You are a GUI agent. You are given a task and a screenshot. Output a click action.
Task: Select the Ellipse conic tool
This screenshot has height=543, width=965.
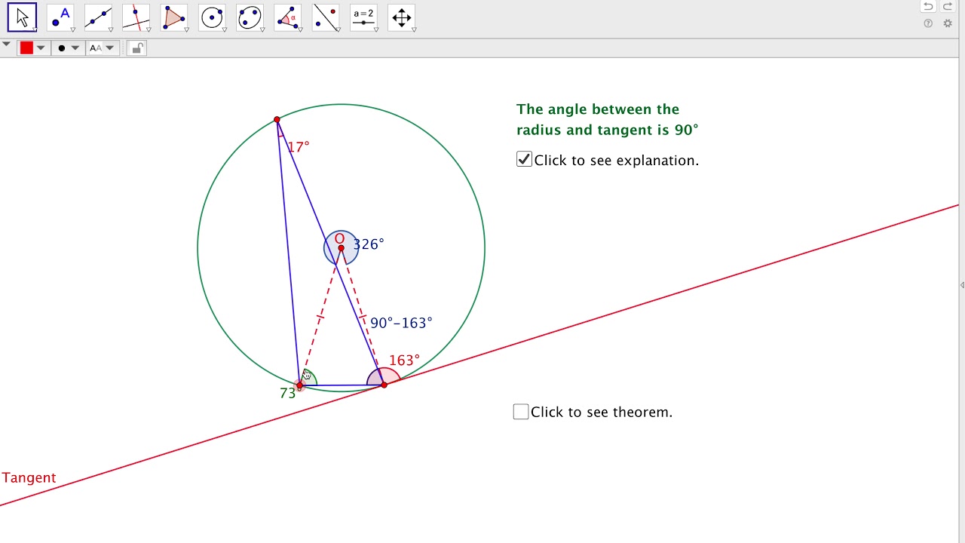click(x=250, y=17)
